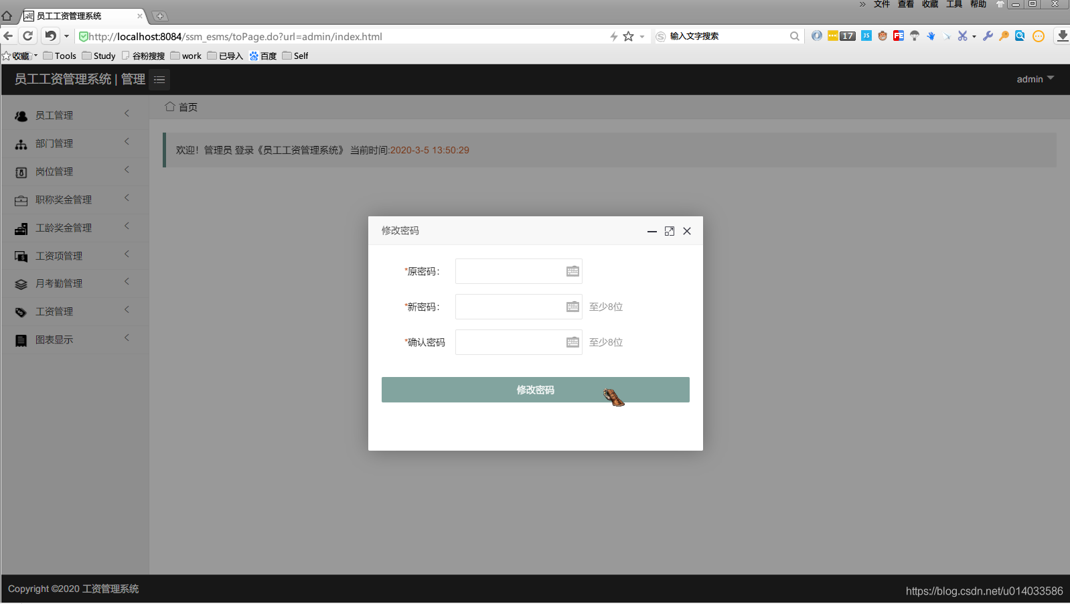Click the scissors screenshot icon
Viewport: 1070px width, 604px height.
tap(962, 35)
